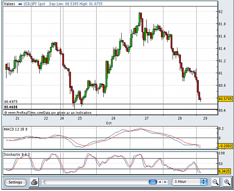Open the 1 Hour timeframe dropdown
Image resolution: width=234 pixels, height=191 pixels.
click(189, 182)
